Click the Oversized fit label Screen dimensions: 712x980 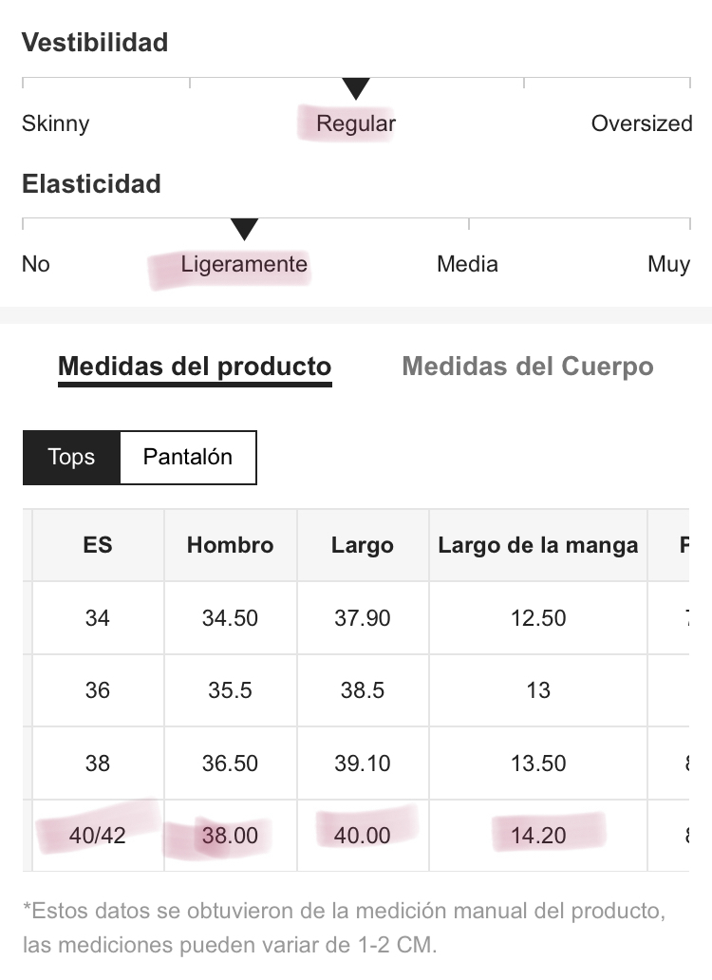point(642,123)
